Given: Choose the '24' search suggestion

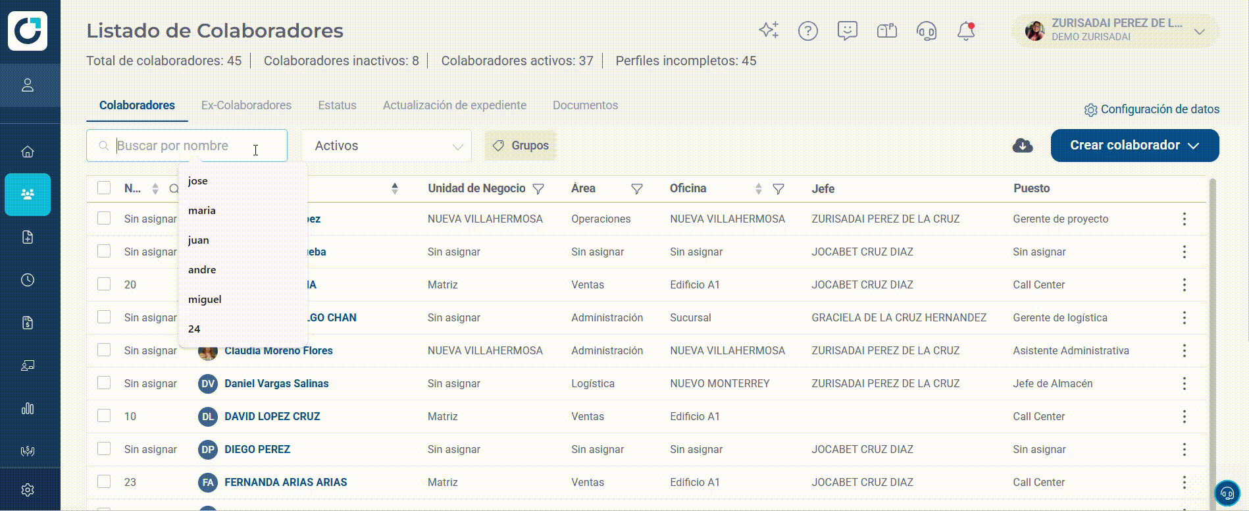Looking at the screenshot, I should [243, 329].
